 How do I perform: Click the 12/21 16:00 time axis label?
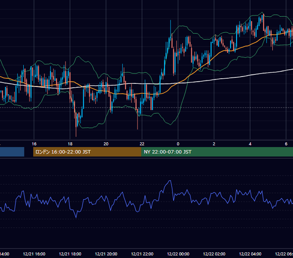34,254
